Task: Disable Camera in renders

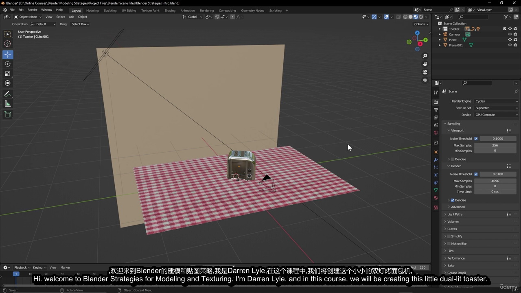Action: pyautogui.click(x=515, y=35)
